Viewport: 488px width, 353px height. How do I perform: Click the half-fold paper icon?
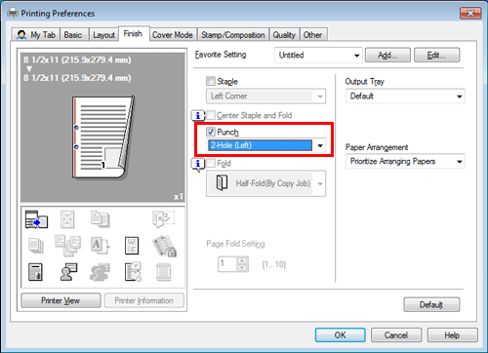222,183
